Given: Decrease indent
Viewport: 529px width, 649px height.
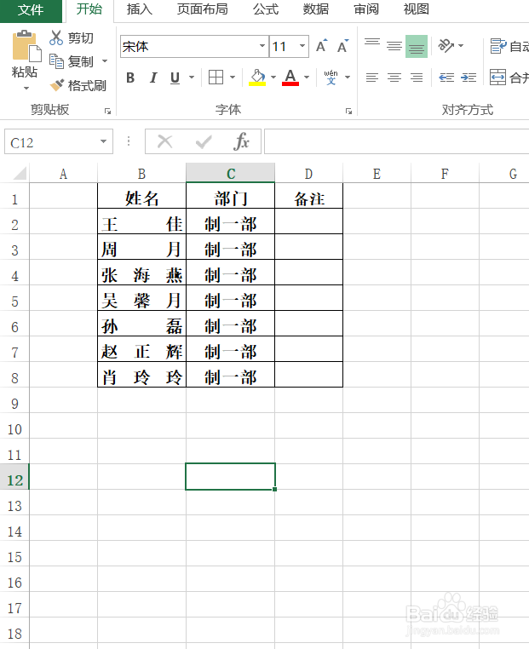Looking at the screenshot, I should click(446, 78).
